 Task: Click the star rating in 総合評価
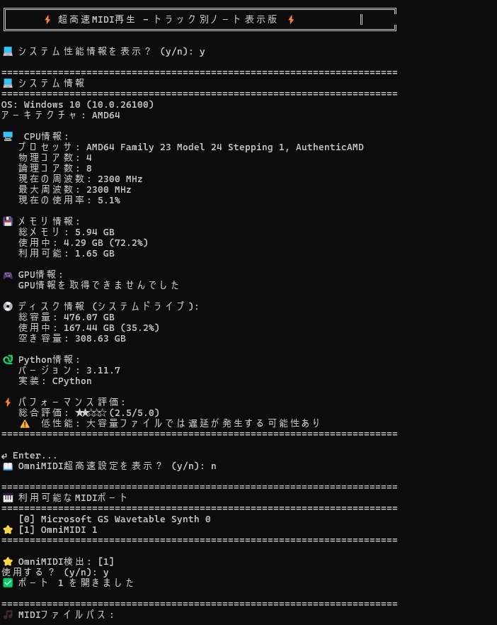[91, 412]
